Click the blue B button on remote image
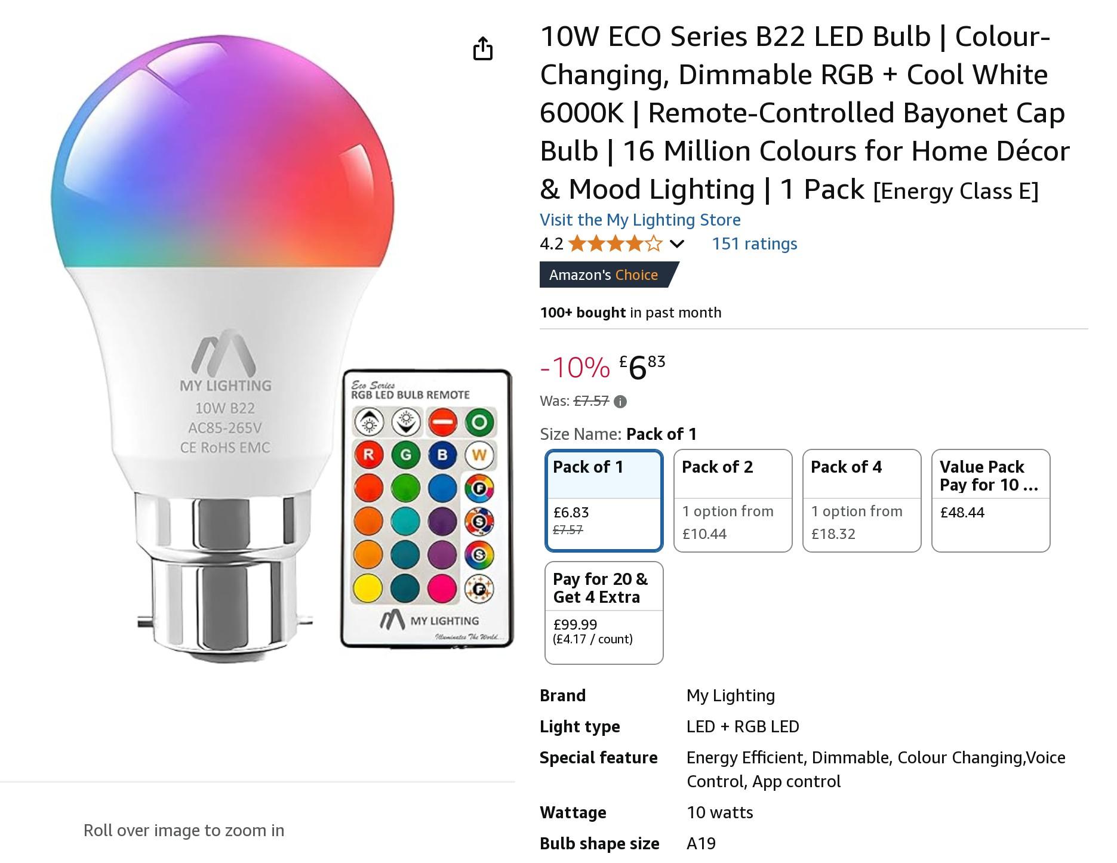This screenshot has width=1117, height=863. [x=442, y=455]
